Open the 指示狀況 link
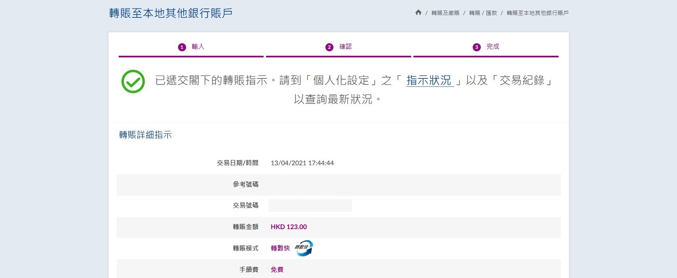Viewport: 677px width, 278px height. click(x=429, y=80)
